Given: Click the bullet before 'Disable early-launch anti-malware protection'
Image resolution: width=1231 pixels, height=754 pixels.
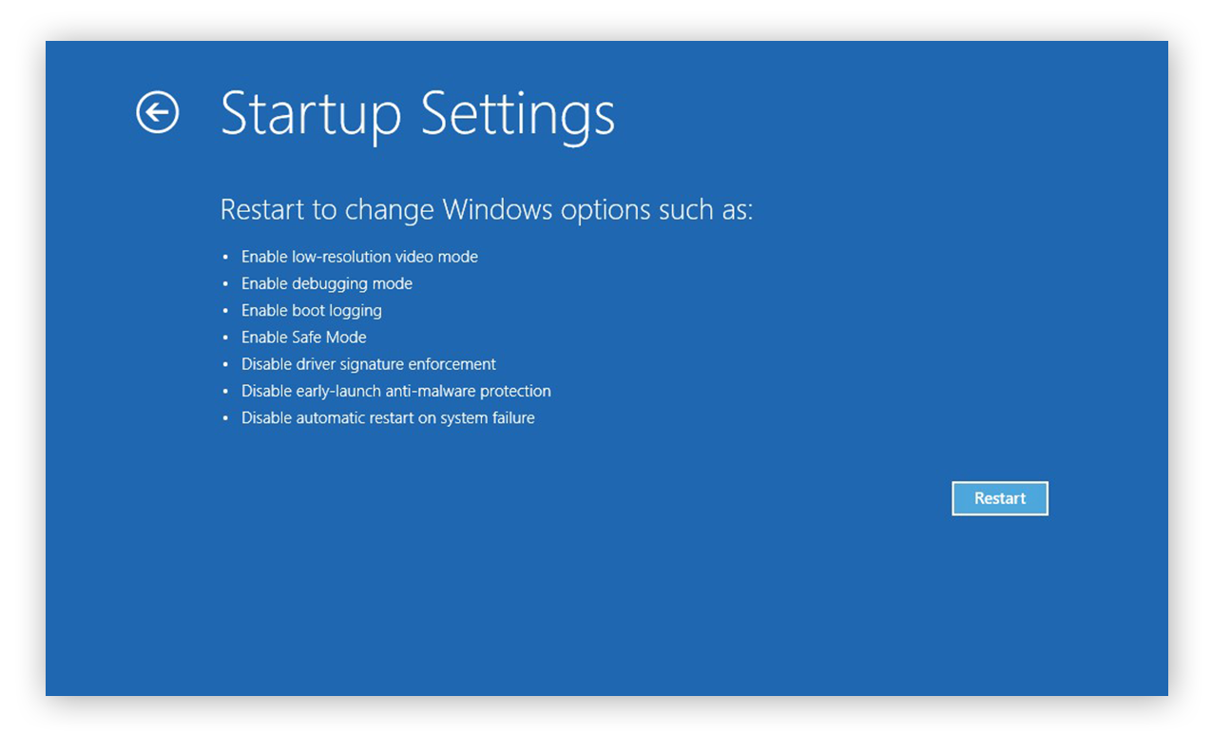Looking at the screenshot, I should coord(226,392).
